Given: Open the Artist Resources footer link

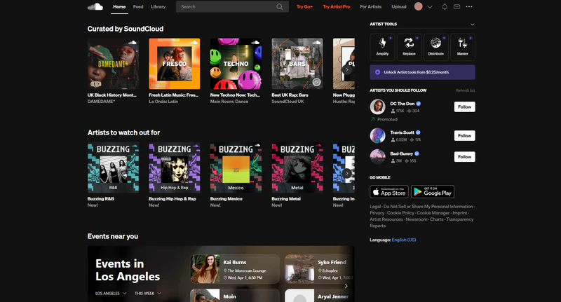Looking at the screenshot, I should pos(386,219).
